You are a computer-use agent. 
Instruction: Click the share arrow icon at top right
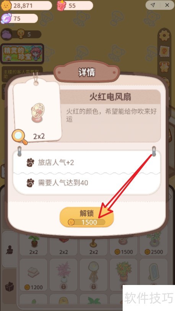(152, 5)
